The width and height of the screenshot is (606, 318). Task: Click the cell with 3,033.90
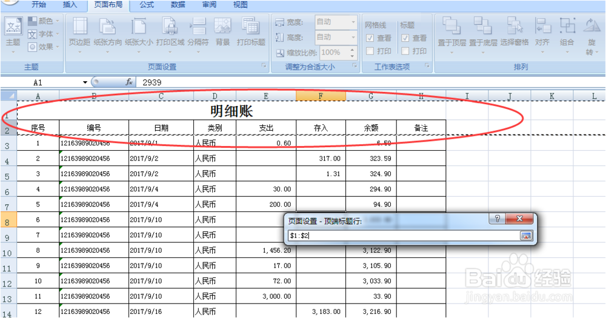[x=371, y=280]
